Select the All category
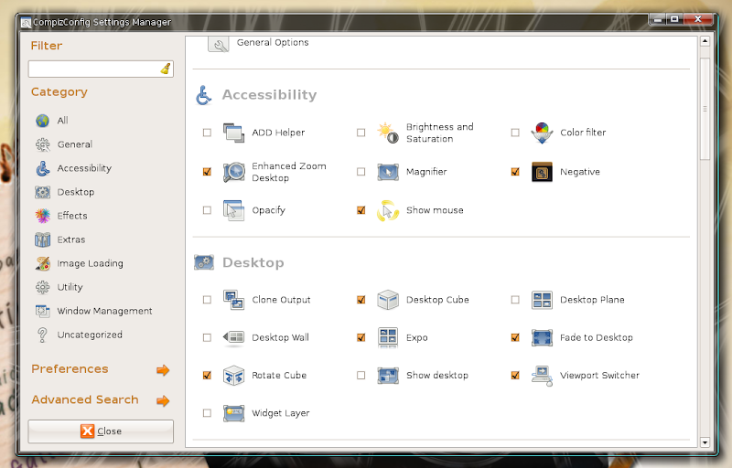This screenshot has height=468, width=732. [x=52, y=121]
